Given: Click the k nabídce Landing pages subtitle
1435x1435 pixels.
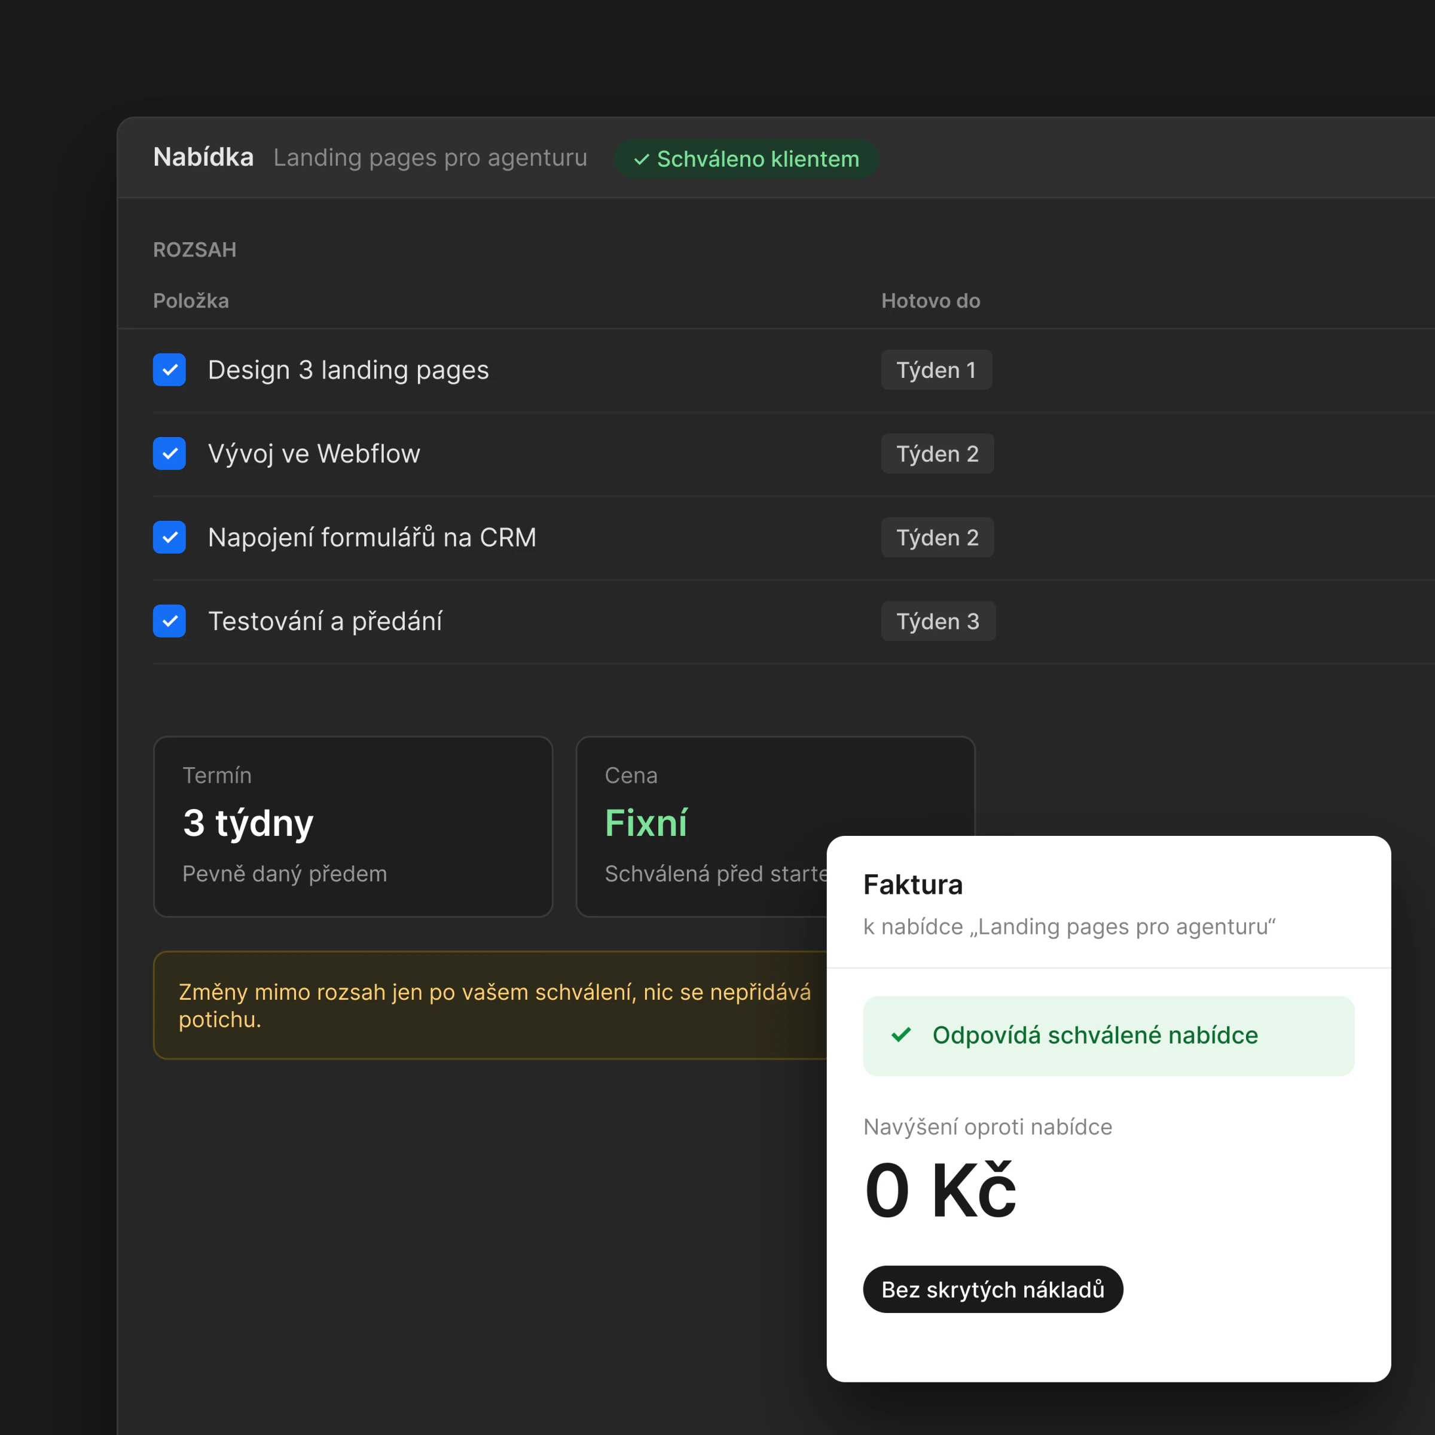Looking at the screenshot, I should pyautogui.click(x=1069, y=927).
